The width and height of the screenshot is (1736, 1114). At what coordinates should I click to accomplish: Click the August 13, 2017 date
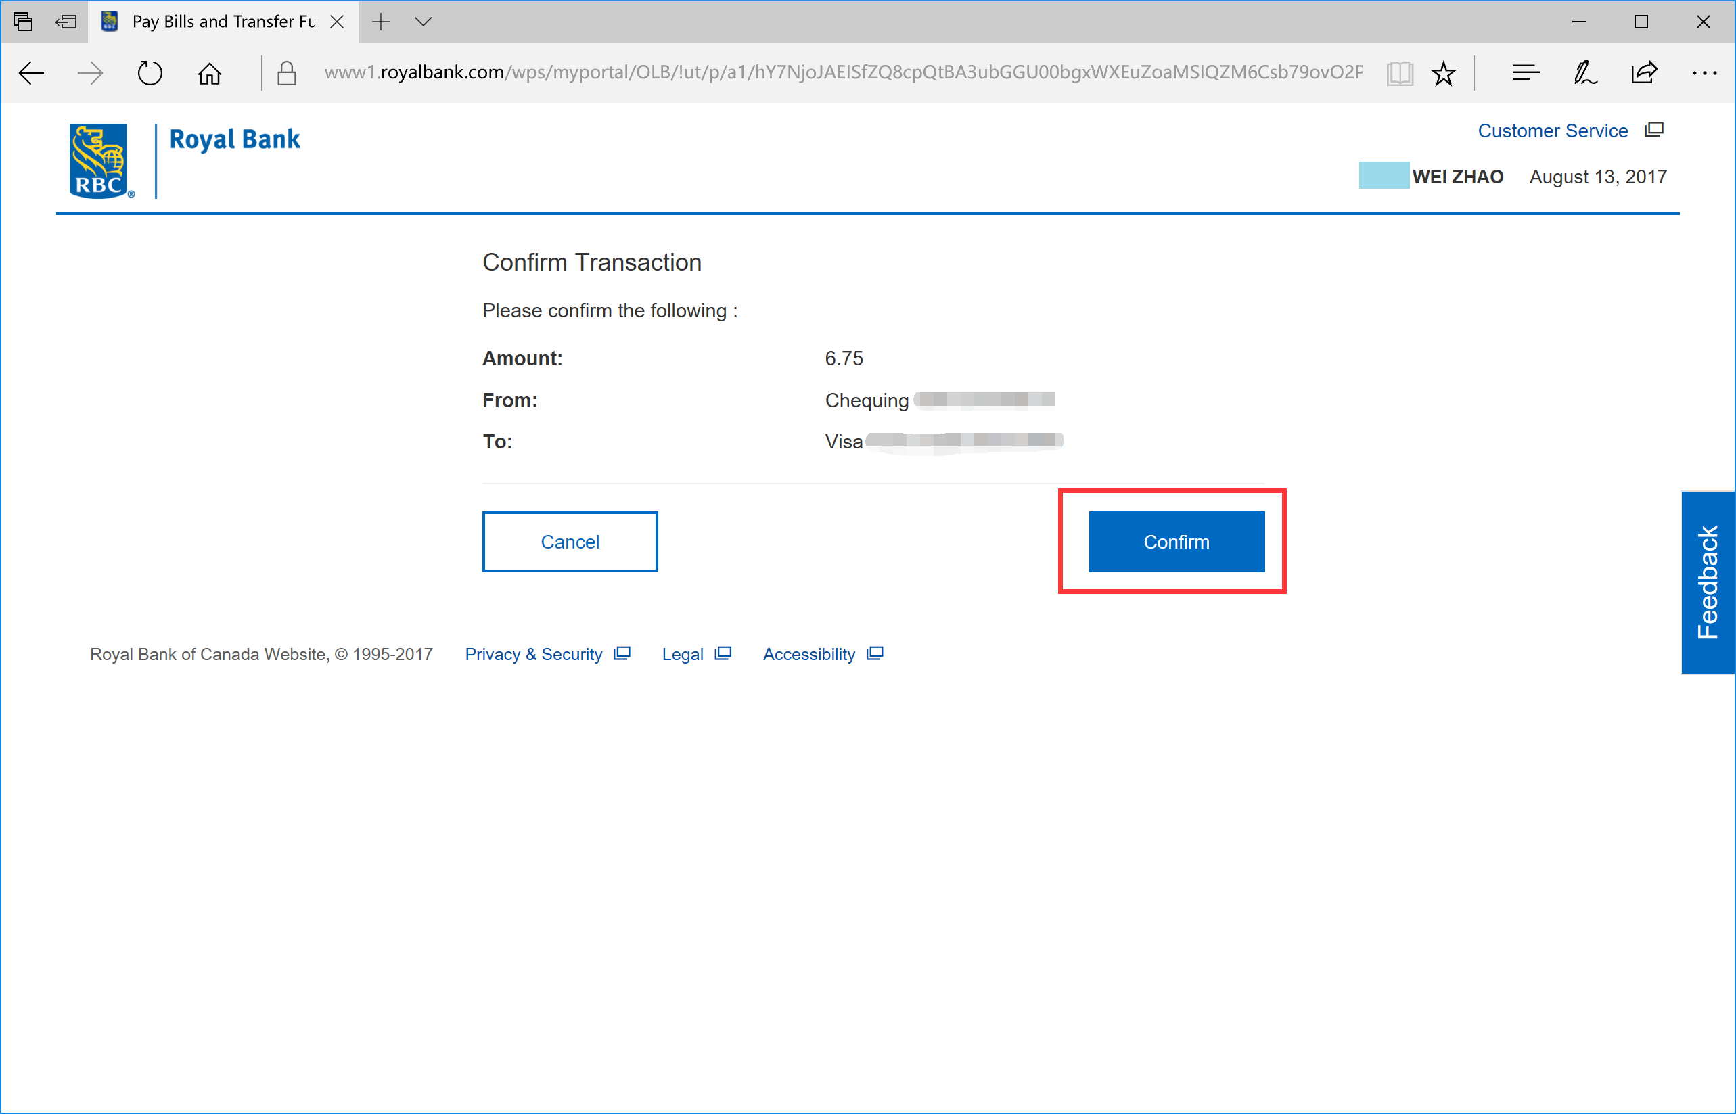point(1597,177)
